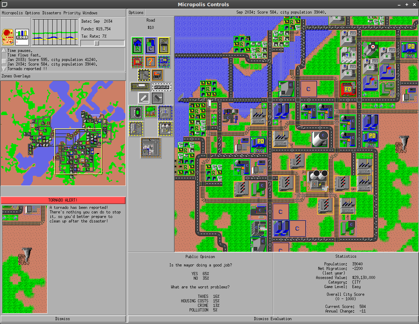Expand the Options dropdown above the map
Image resolution: width=419 pixels, height=324 pixels.
click(x=136, y=12)
